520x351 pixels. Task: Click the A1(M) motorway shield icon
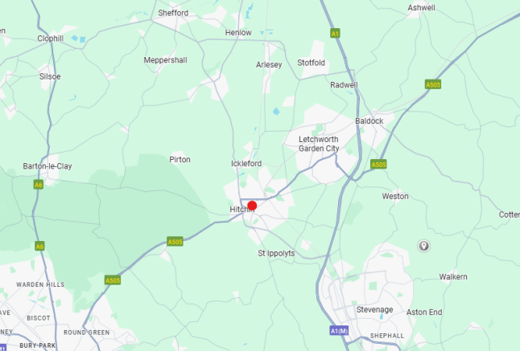339,330
